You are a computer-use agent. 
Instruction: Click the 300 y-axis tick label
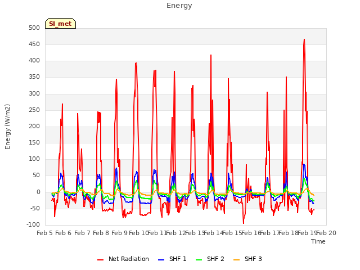point(34,94)
